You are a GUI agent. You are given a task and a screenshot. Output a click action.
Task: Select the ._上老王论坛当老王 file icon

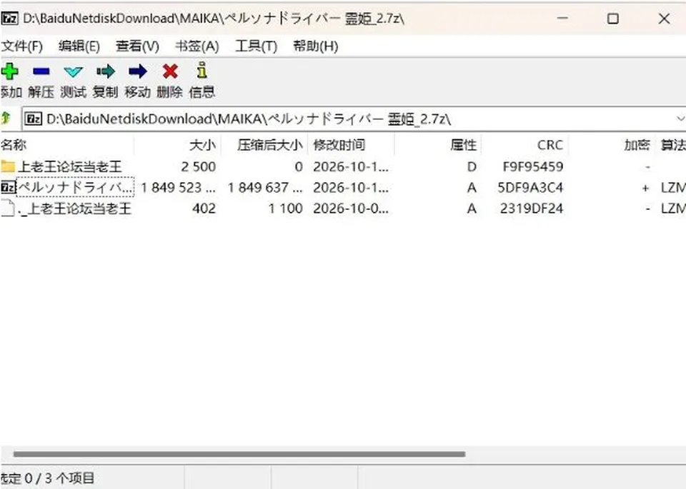coord(8,208)
